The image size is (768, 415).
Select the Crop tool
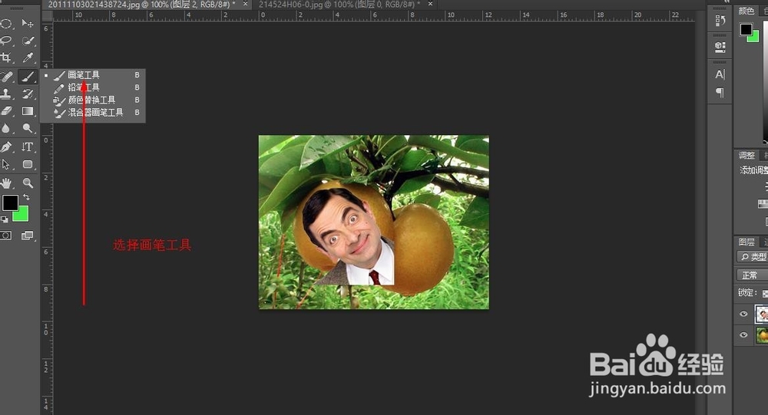6,58
